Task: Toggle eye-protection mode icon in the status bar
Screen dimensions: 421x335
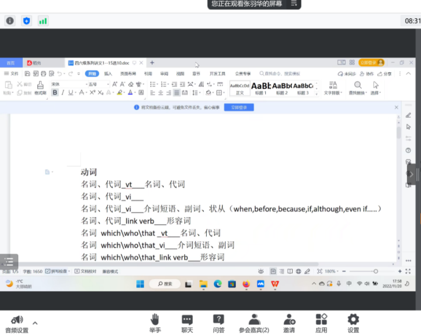Action: click(261, 272)
